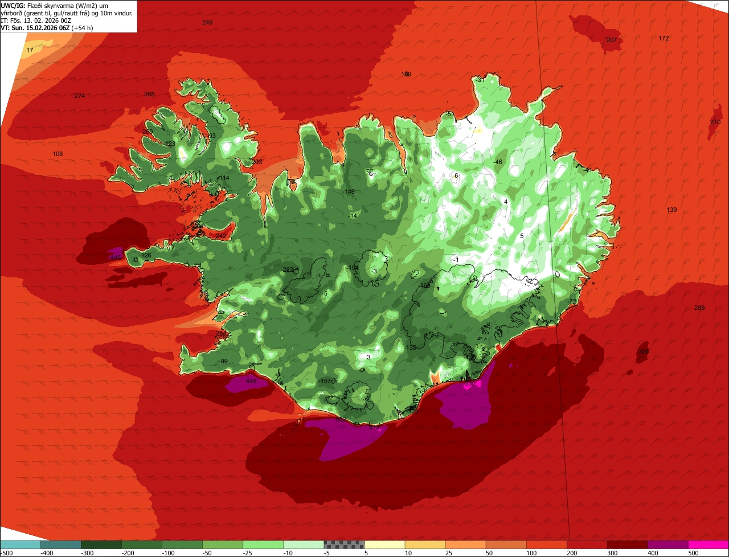Click the value -1 in eastern highlands

click(x=455, y=260)
